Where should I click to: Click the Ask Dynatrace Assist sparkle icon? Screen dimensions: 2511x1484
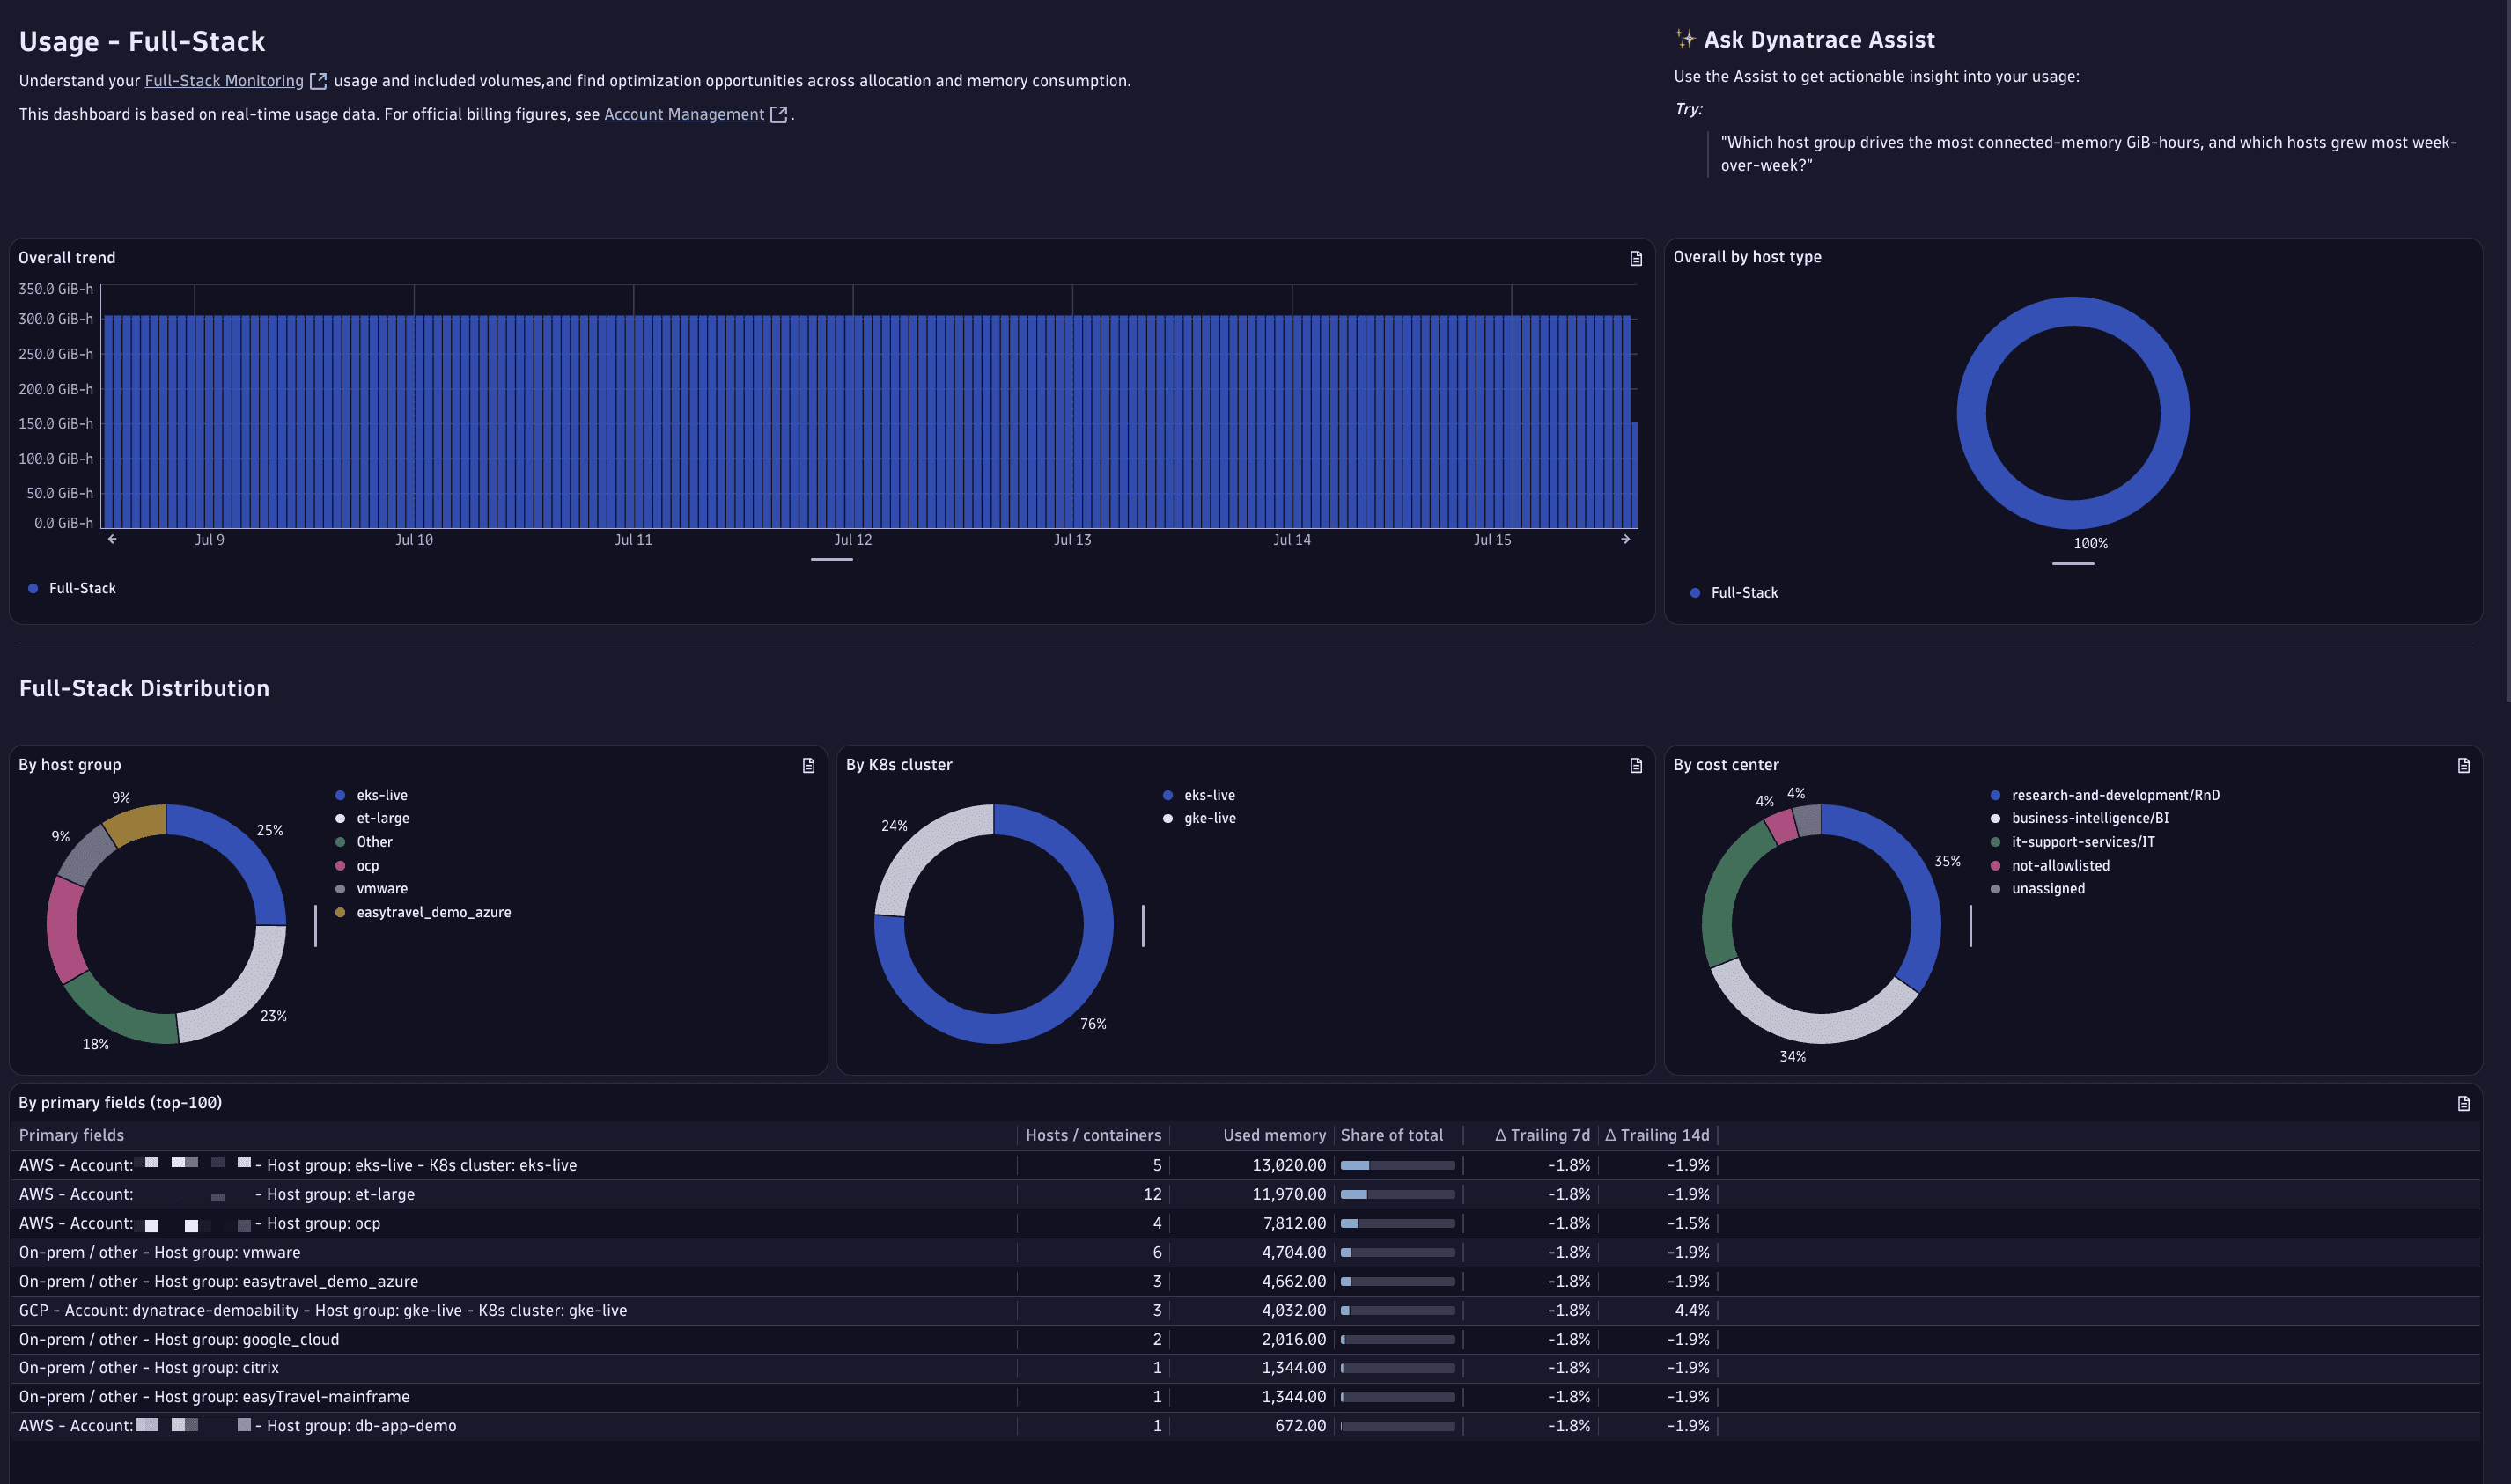coord(1686,39)
